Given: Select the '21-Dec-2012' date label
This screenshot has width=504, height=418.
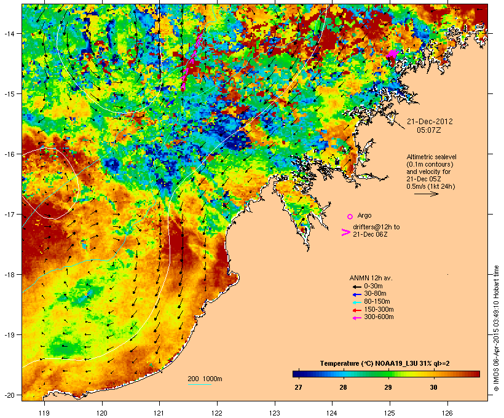Looking at the screenshot, I should pyautogui.click(x=430, y=122).
